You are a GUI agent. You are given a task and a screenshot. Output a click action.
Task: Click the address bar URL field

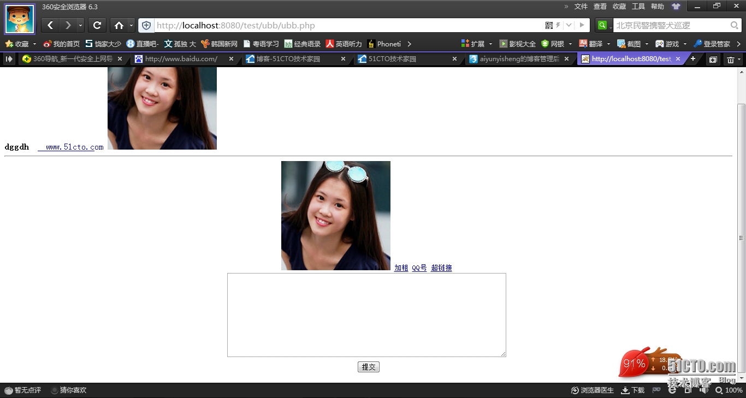[350, 25]
